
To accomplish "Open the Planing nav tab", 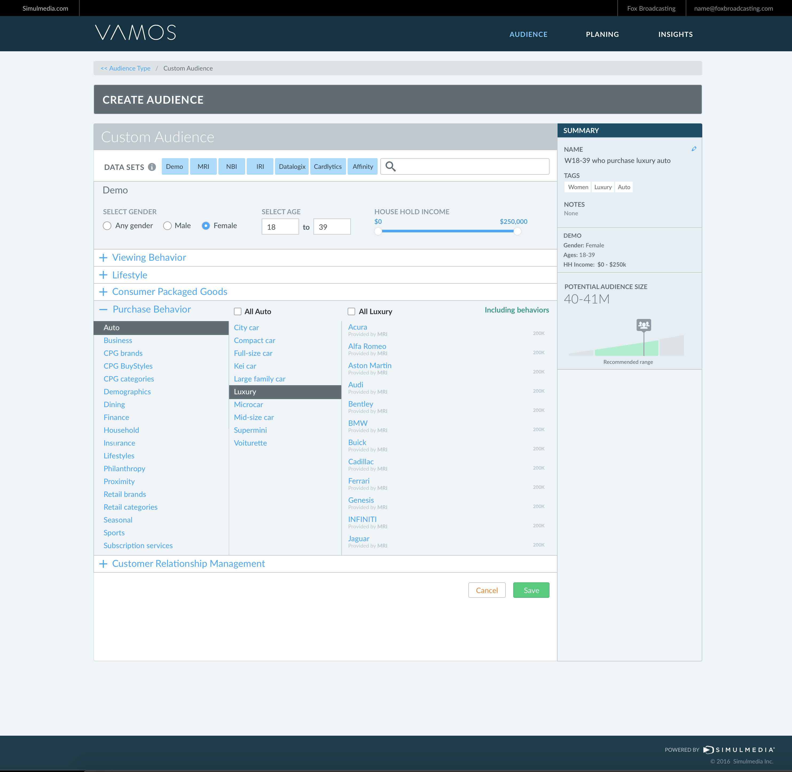I will tap(602, 34).
